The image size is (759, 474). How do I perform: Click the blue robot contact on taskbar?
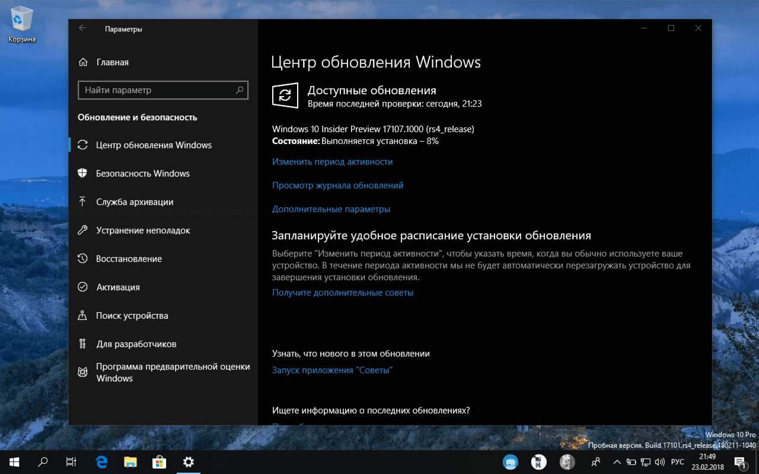coord(511,462)
